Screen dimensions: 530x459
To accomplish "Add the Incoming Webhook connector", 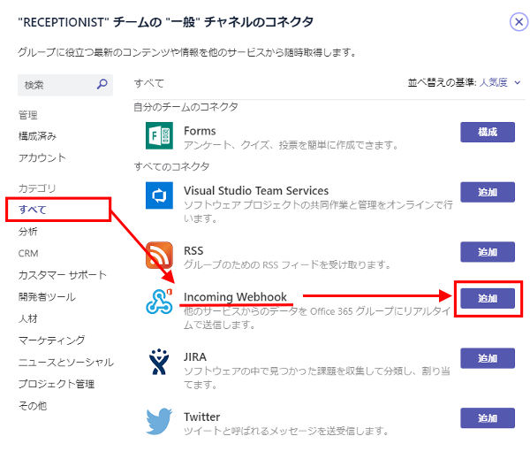I will pyautogui.click(x=487, y=298).
